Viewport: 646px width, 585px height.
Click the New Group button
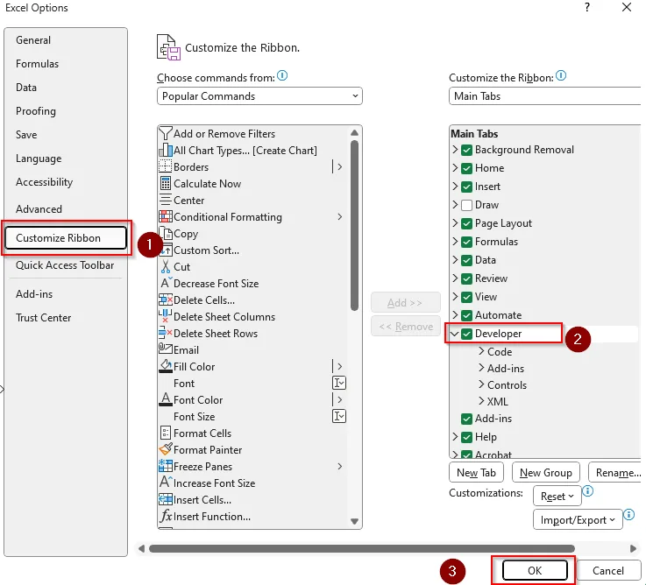click(545, 472)
